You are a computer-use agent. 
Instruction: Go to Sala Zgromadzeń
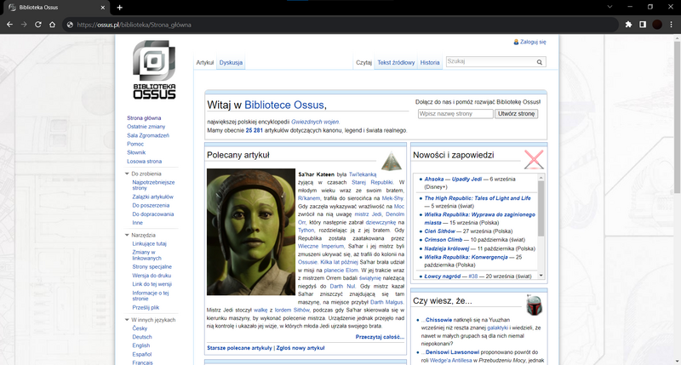click(148, 135)
